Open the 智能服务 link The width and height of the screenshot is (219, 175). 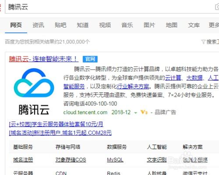74,86
